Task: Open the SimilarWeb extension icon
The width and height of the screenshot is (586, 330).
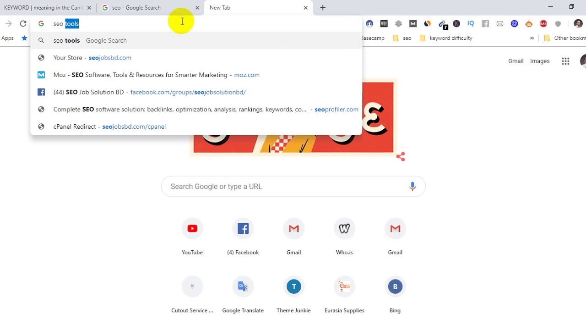Action: pyautogui.click(x=427, y=24)
